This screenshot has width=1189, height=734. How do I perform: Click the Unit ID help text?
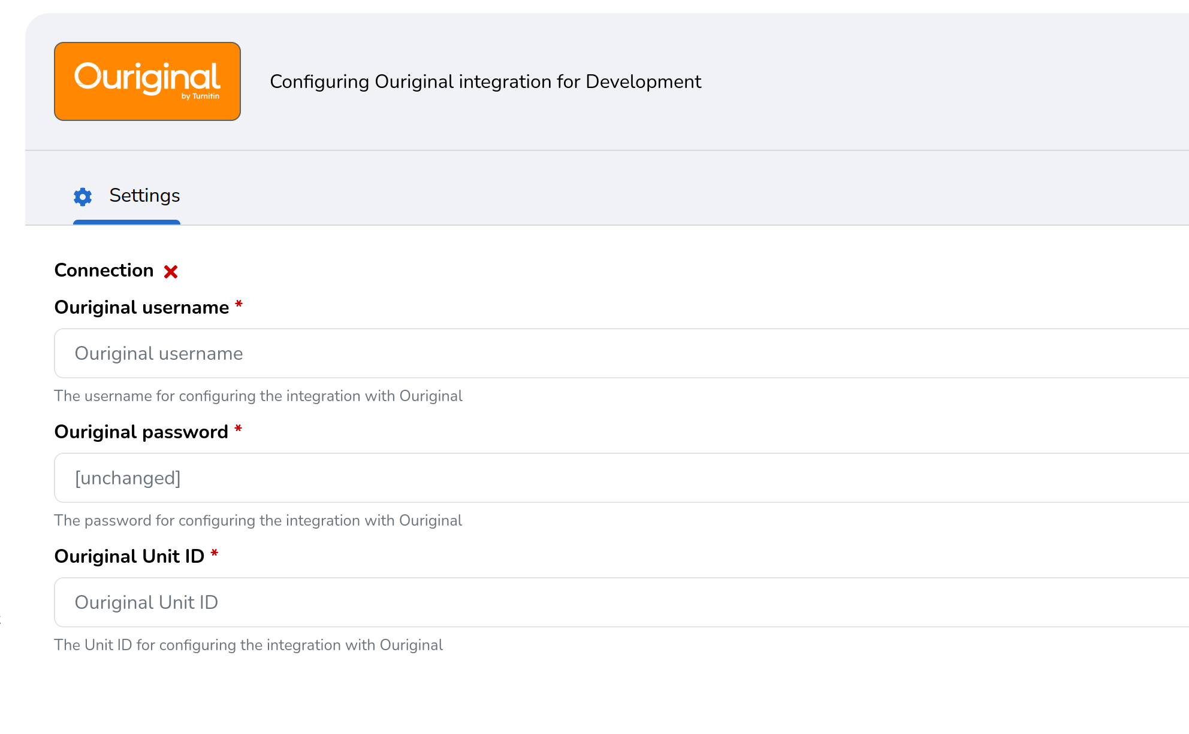(249, 645)
